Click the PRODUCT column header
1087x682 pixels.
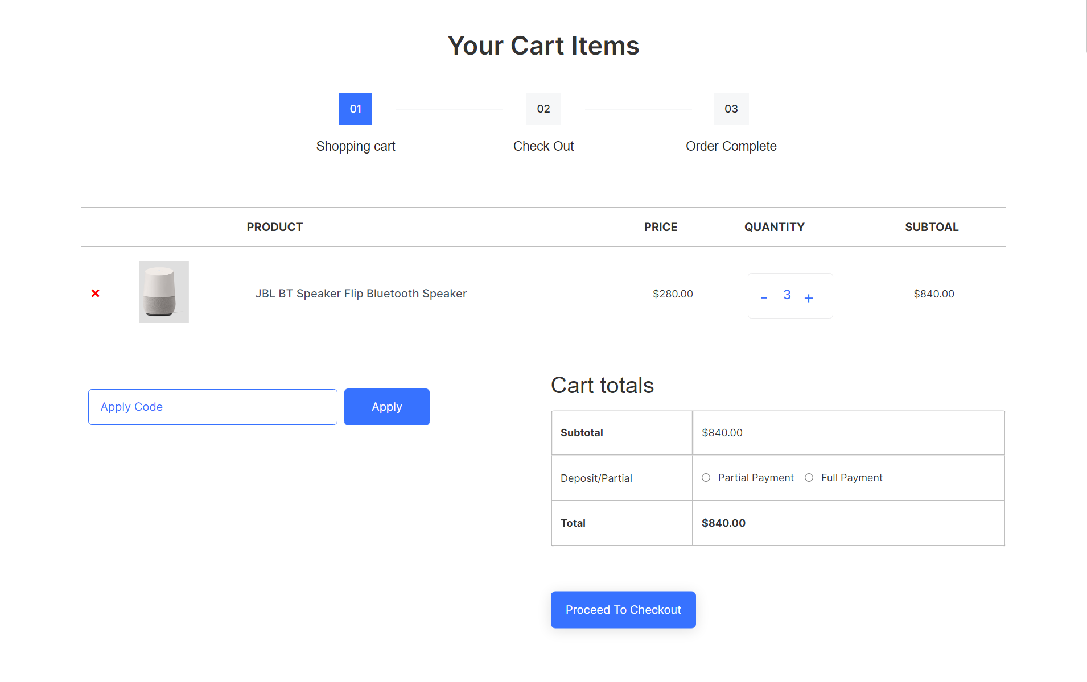pos(275,227)
